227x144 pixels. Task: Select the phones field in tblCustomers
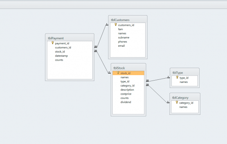pyautogui.click(x=128, y=42)
